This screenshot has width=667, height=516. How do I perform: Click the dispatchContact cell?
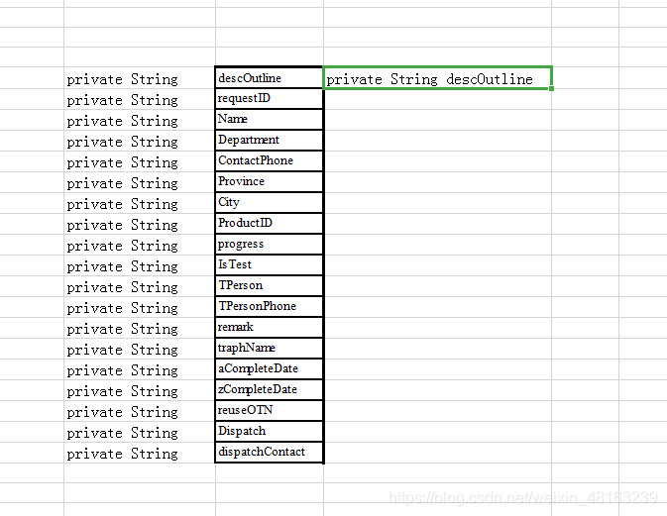tap(269, 453)
